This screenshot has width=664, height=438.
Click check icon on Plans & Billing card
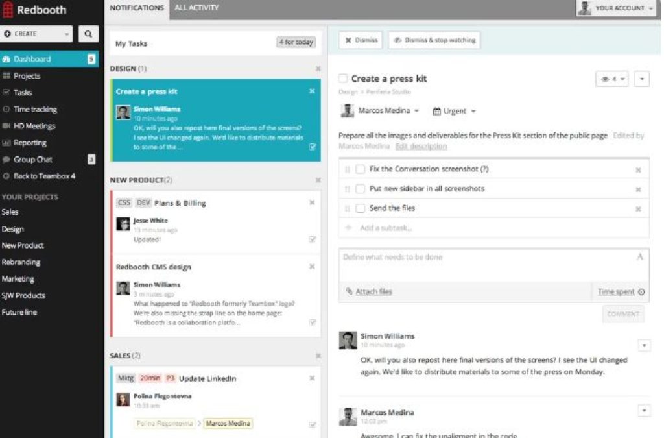313,239
